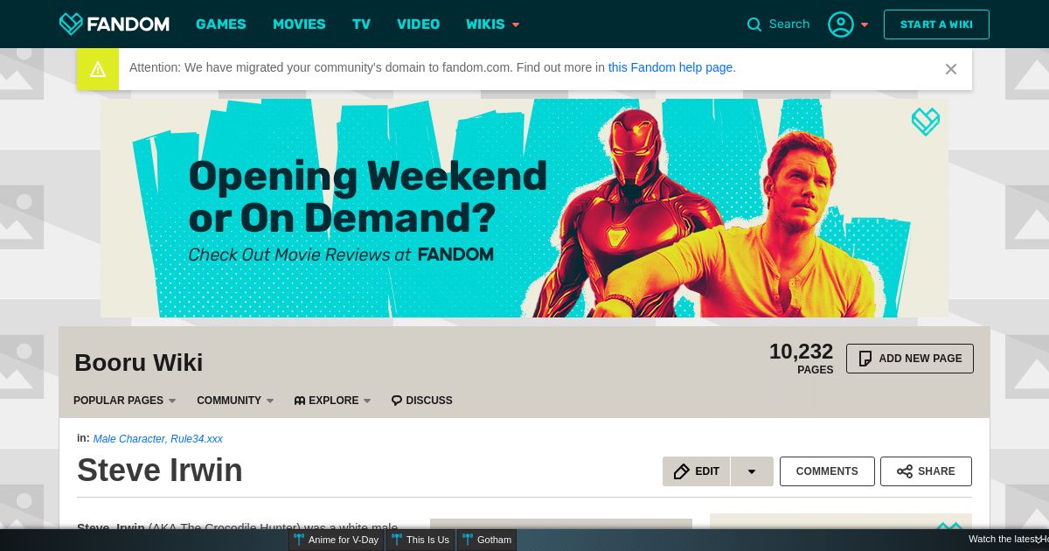Open the Games menu item
Viewport: 1049px width, 551px height.
coord(221,24)
